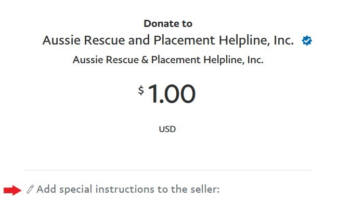Click the large "Aussie Rescue and Placement Helpline" title

168,40
